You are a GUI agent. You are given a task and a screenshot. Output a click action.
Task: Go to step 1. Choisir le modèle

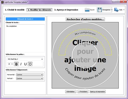tap(15, 10)
